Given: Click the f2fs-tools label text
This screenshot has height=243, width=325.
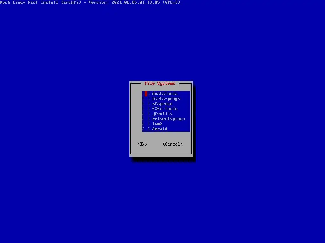Looking at the screenshot, I should click(x=165, y=109).
